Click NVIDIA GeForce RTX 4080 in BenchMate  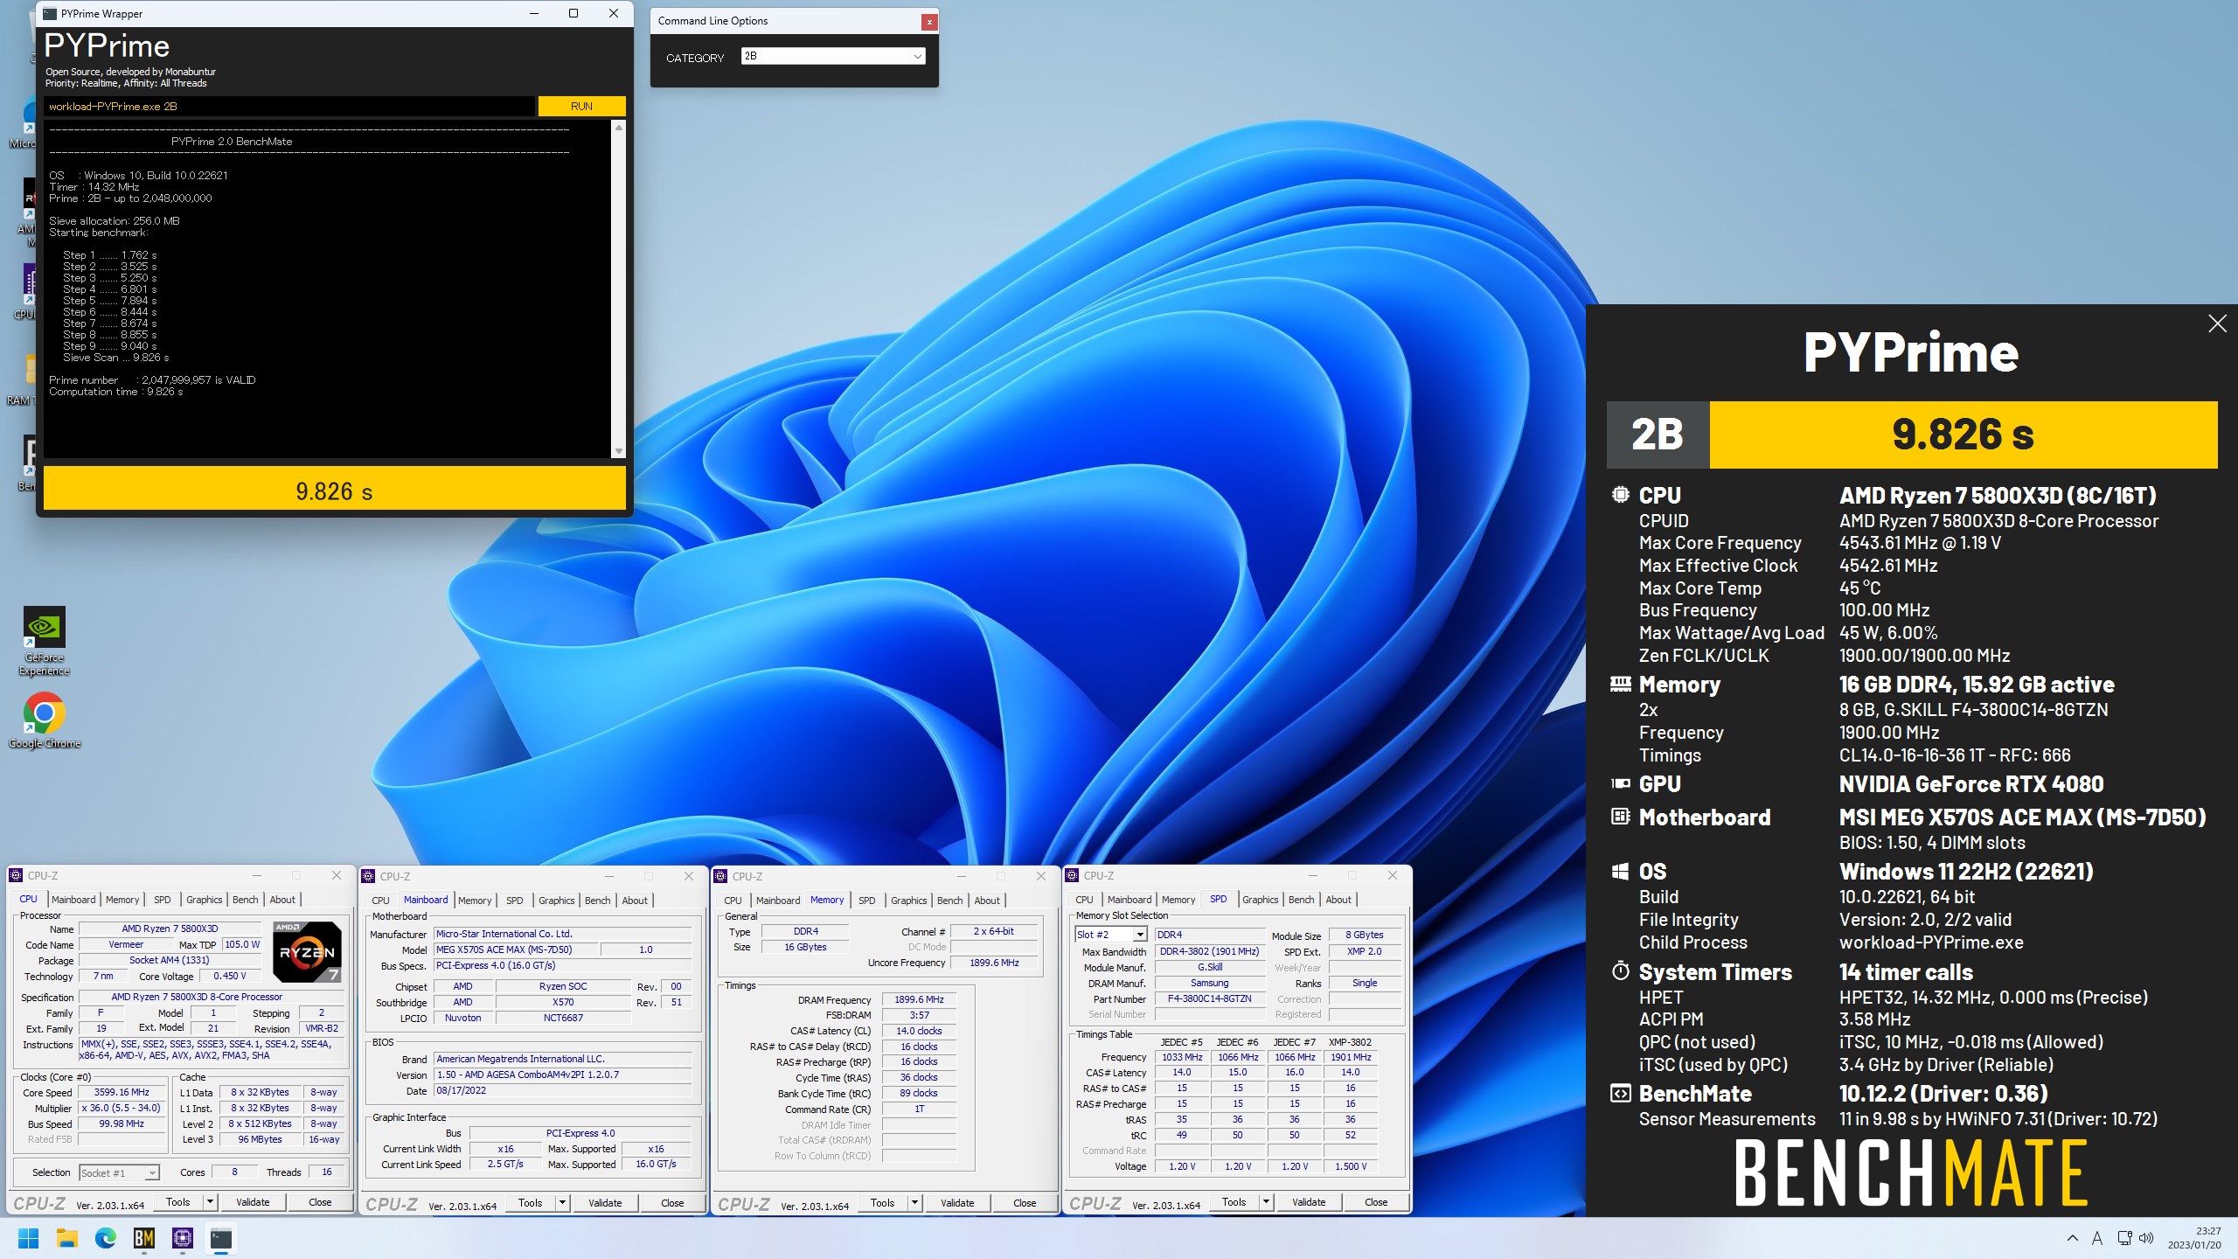pos(1971,784)
